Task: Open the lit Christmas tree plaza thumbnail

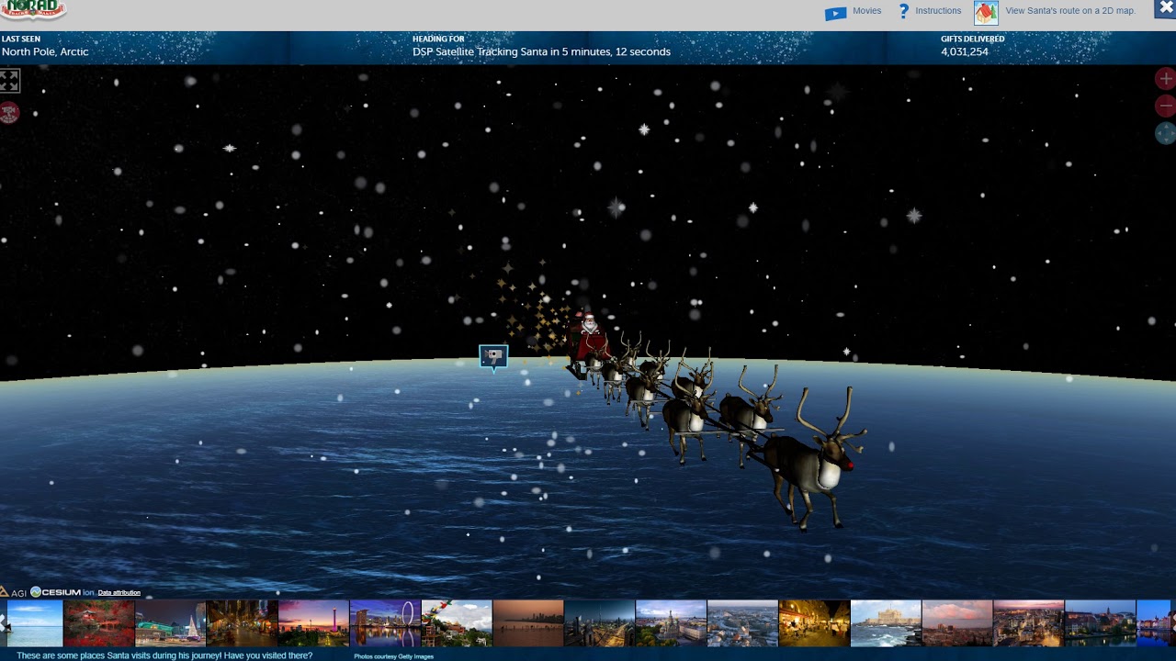Action: point(171,623)
